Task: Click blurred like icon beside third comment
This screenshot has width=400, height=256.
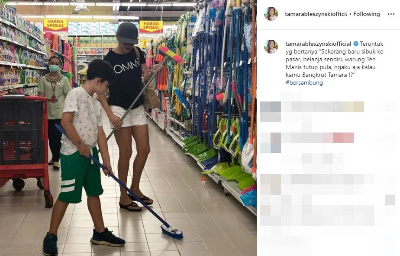Action: tap(390, 200)
